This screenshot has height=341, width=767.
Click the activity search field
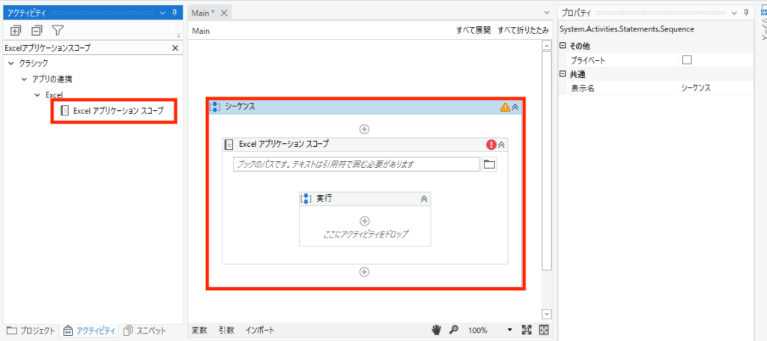[x=87, y=48]
